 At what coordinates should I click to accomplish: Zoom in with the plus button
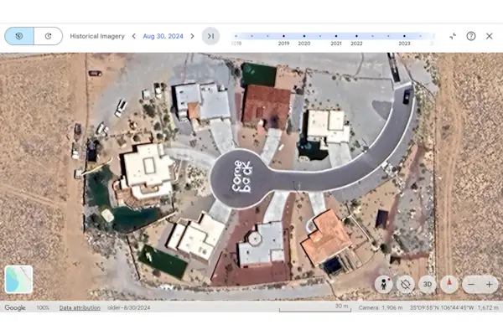pyautogui.click(x=490, y=285)
